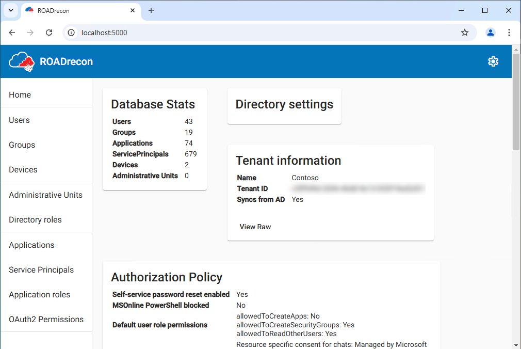The width and height of the screenshot is (521, 349).
Task: Click the allowedToReadOtherUsers: Yes text
Action: (286, 334)
